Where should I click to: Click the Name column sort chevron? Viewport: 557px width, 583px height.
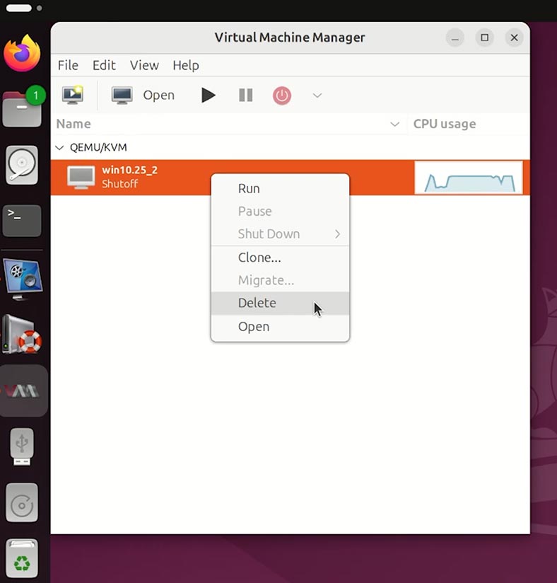click(x=395, y=124)
